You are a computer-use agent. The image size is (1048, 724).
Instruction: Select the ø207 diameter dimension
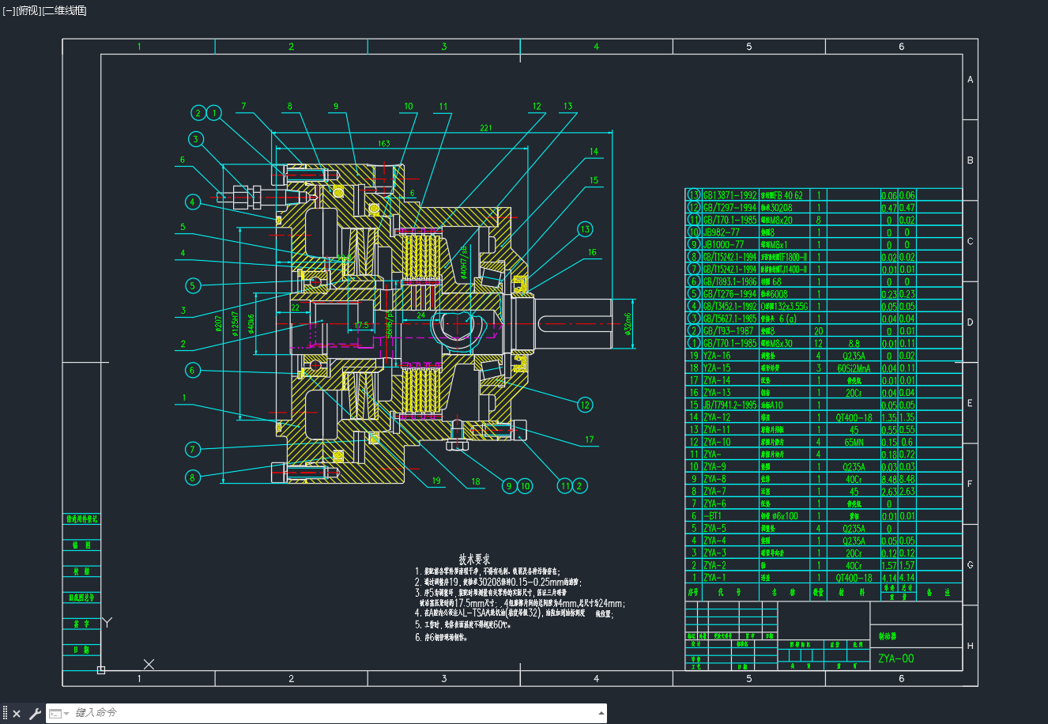217,322
